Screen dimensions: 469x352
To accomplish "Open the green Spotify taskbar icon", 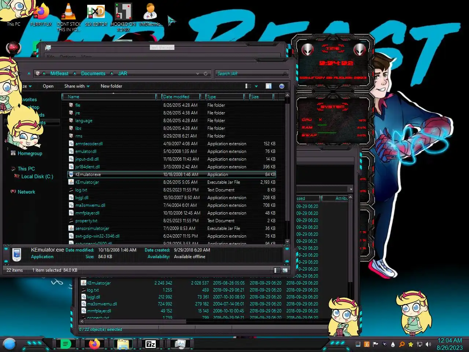I will [x=66, y=344].
